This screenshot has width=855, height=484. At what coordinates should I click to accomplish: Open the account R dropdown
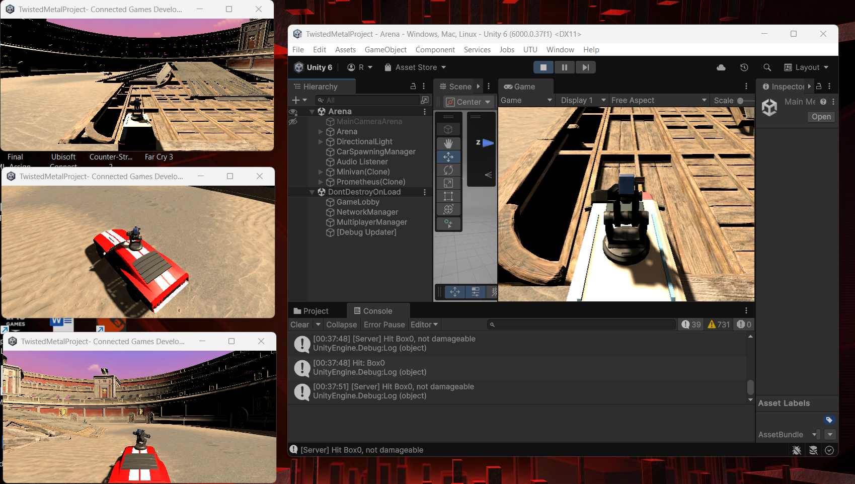[x=360, y=67]
